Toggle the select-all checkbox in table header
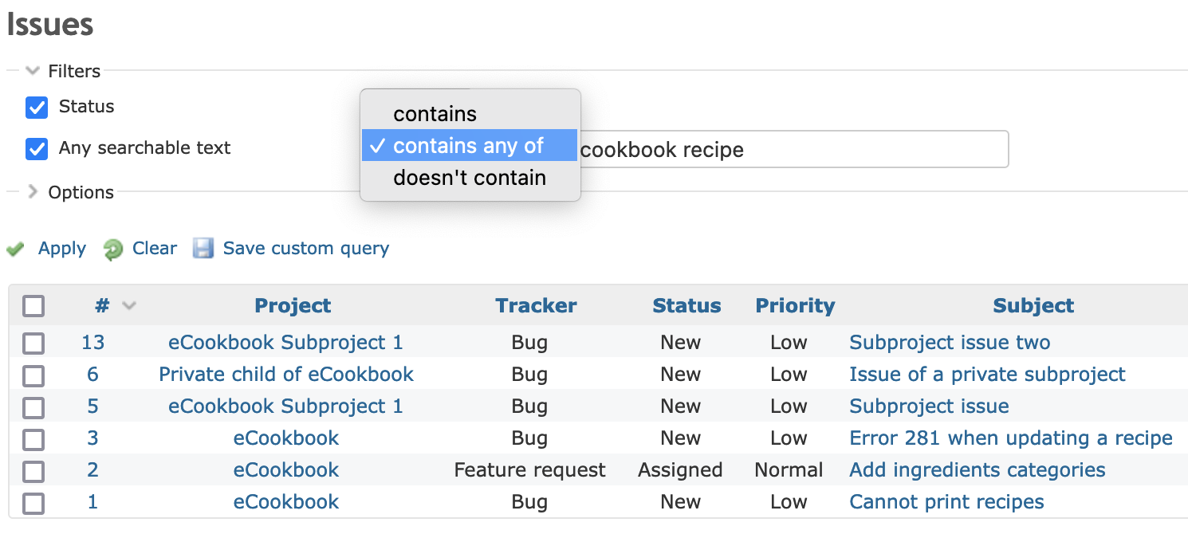This screenshot has height=534, width=1188. pyautogui.click(x=33, y=306)
